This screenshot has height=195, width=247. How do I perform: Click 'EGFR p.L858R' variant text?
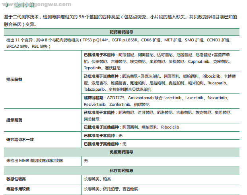(x=125, y=40)
